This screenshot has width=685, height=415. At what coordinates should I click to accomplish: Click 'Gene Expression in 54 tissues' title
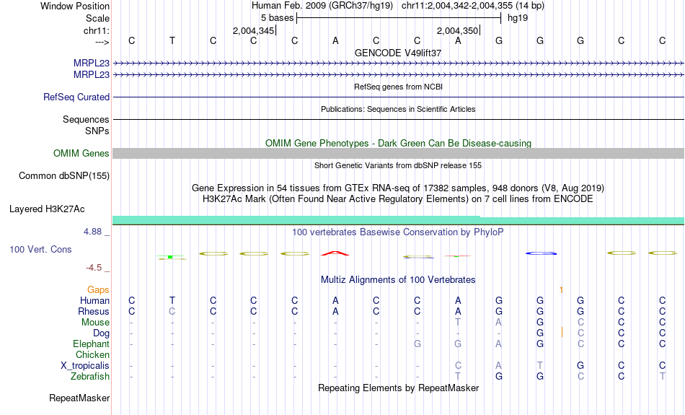coord(398,188)
